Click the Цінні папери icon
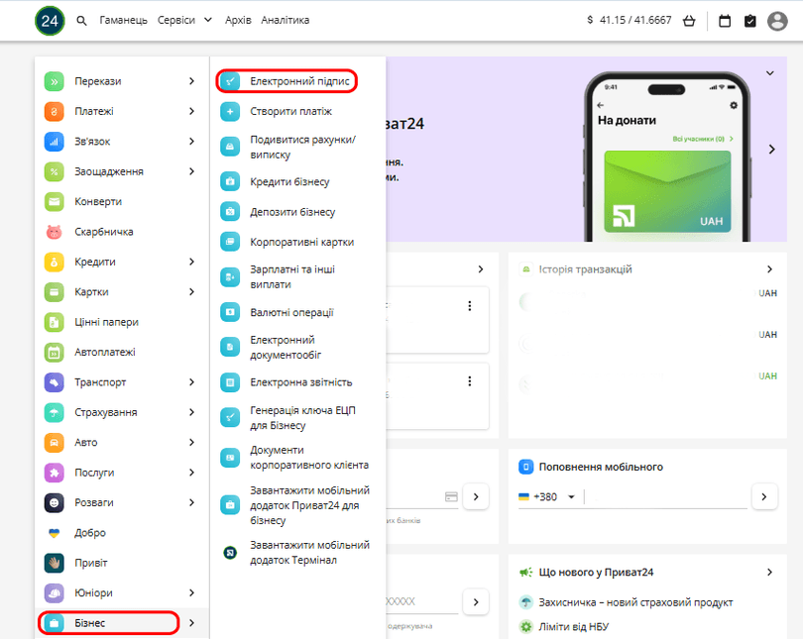The height and width of the screenshot is (639, 803). [55, 322]
